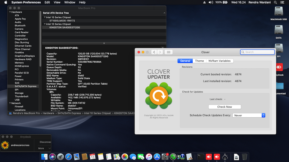Viewport: 289px width, 162px height.
Task: Open Spotlight search in menu bar
Action: coord(275,2)
